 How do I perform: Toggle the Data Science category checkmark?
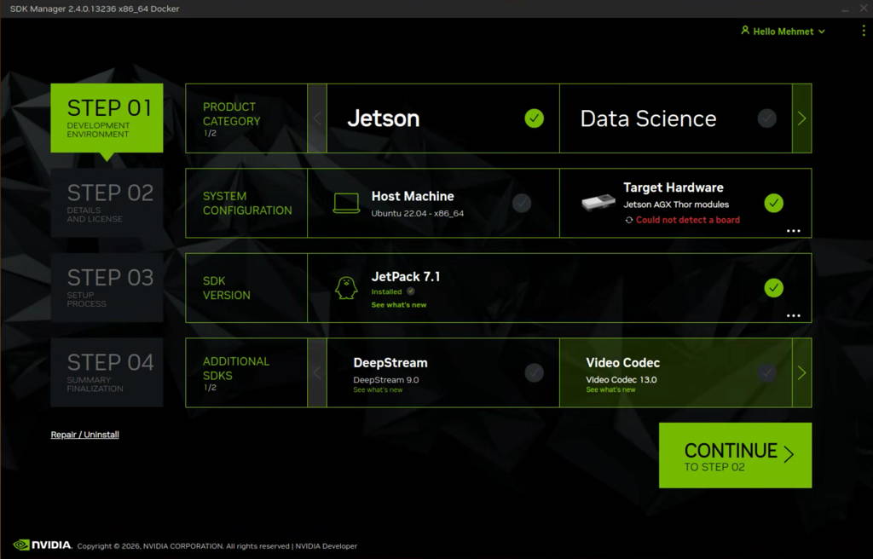pos(766,118)
